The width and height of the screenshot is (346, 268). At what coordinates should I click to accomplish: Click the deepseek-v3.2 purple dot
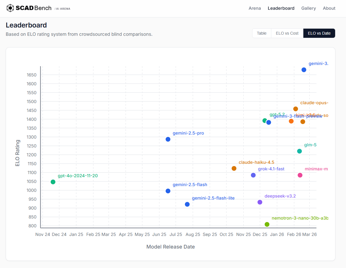pyautogui.click(x=260, y=202)
